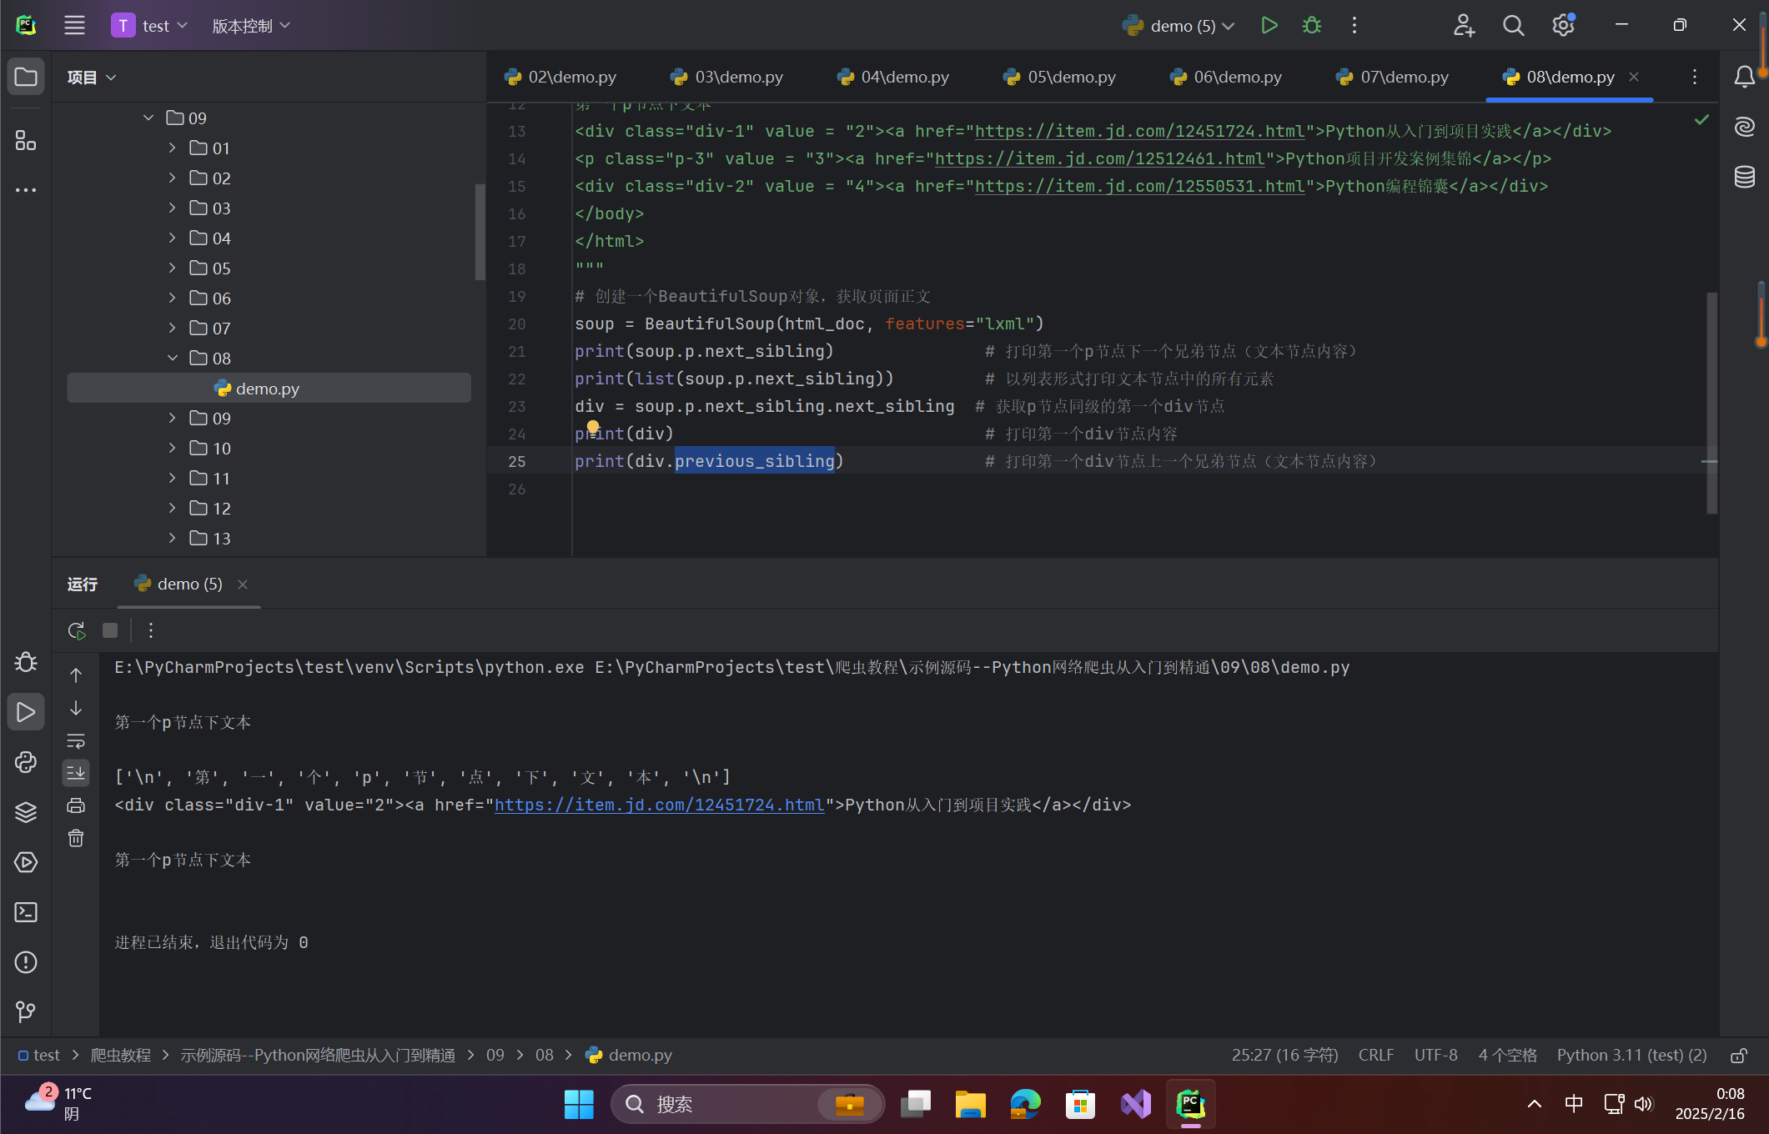
Task: Show more tool windows ellipsis in left sidebar
Action: click(26, 190)
